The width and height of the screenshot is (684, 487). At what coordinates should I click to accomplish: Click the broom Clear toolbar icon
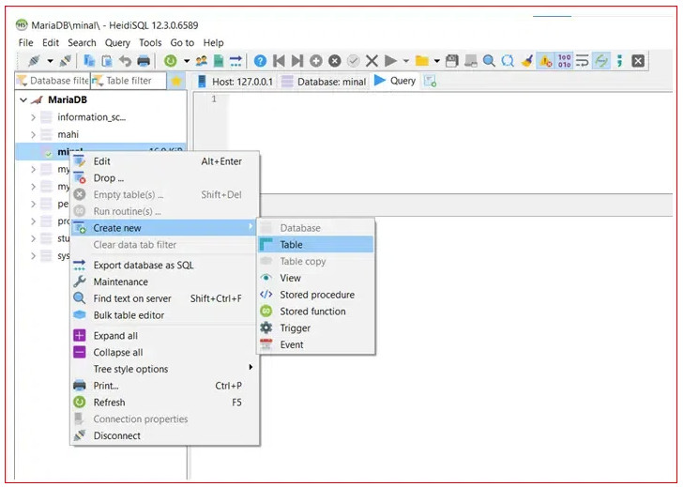point(526,61)
